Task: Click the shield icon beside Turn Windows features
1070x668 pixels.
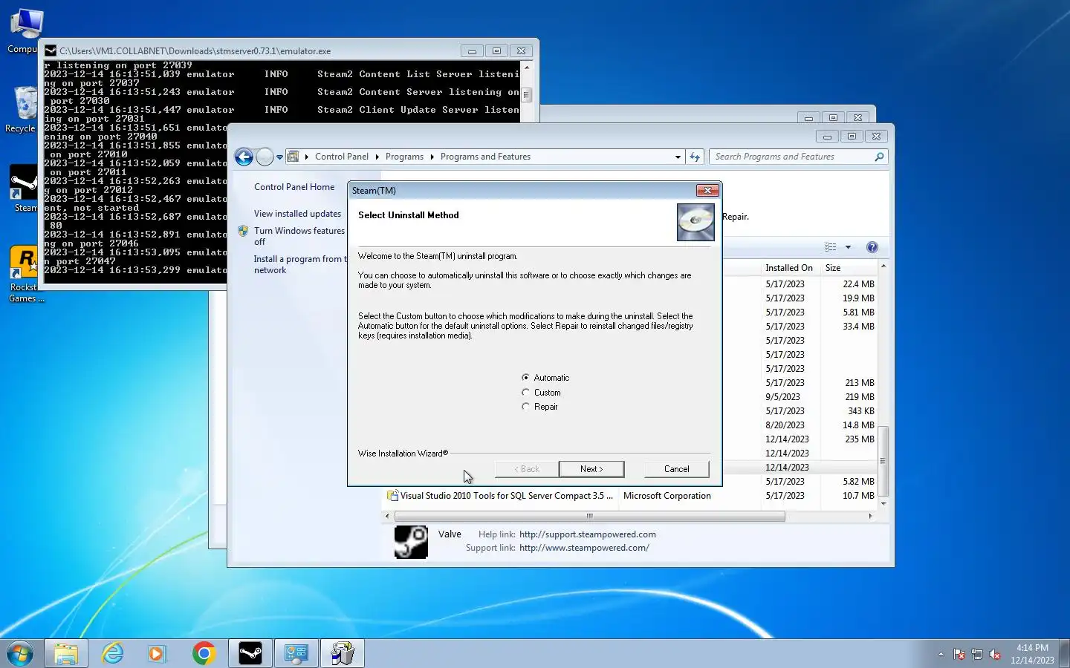Action: tap(243, 231)
